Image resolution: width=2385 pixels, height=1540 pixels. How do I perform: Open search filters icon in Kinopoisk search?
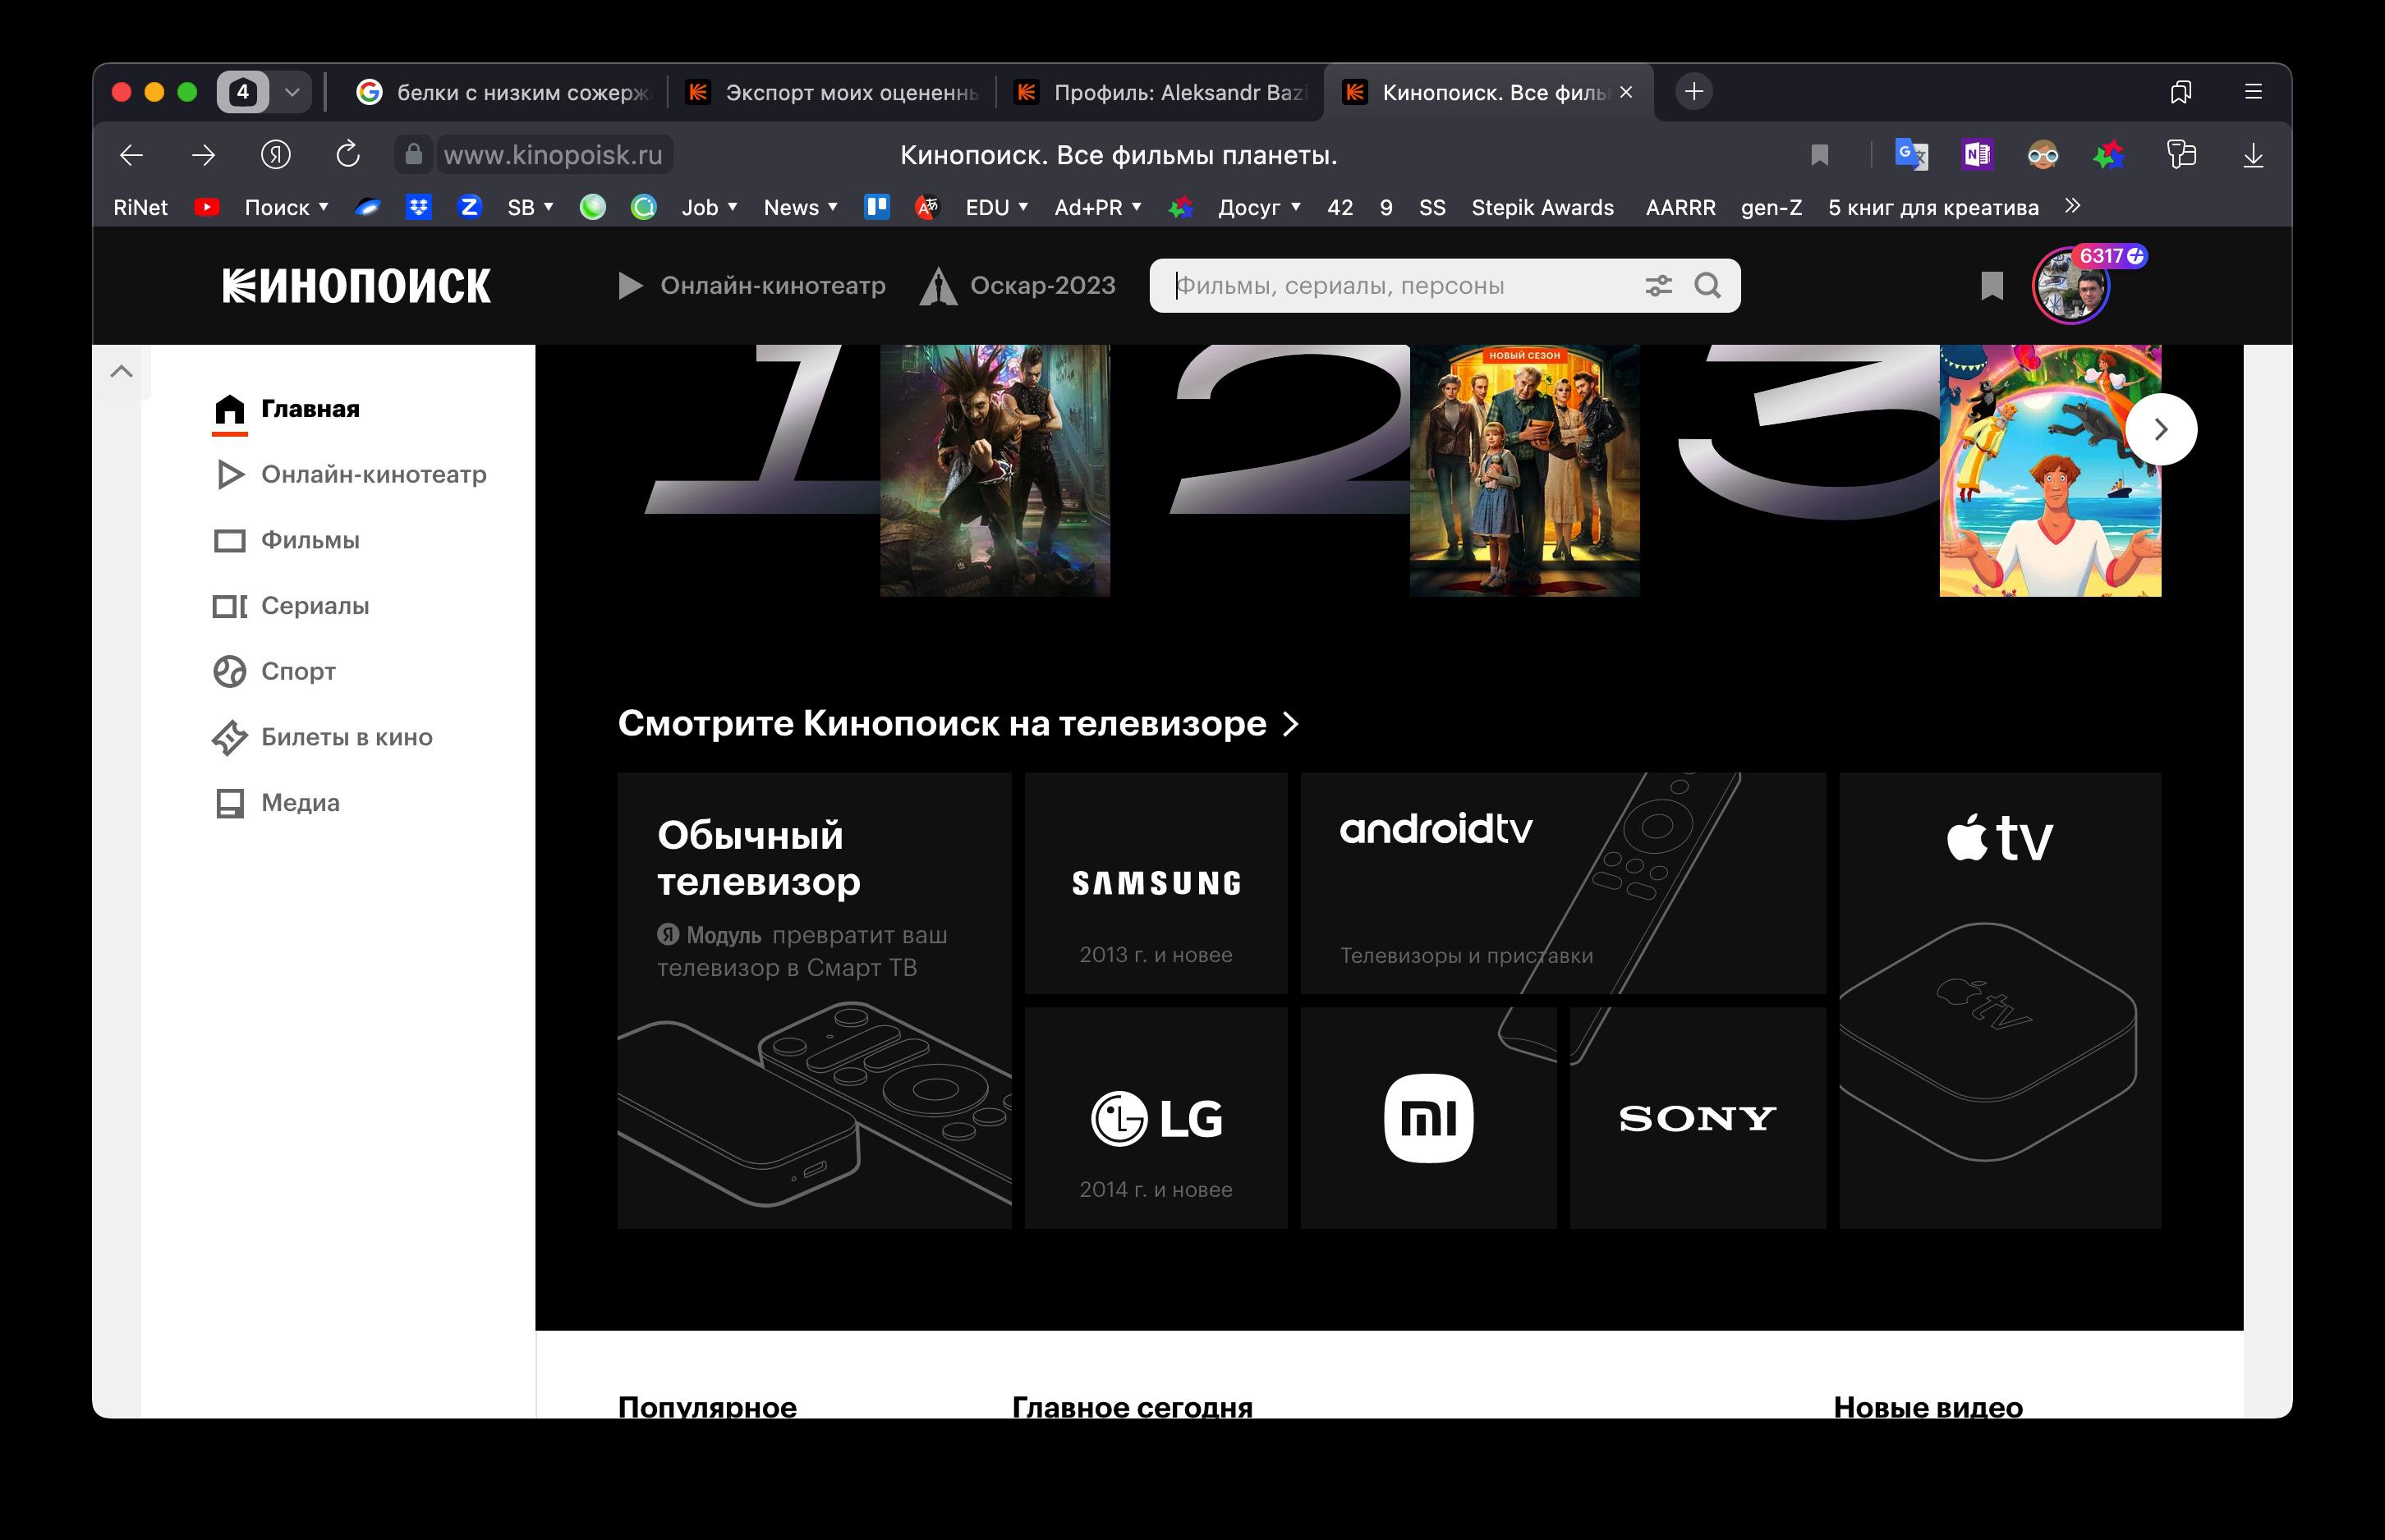1659,286
